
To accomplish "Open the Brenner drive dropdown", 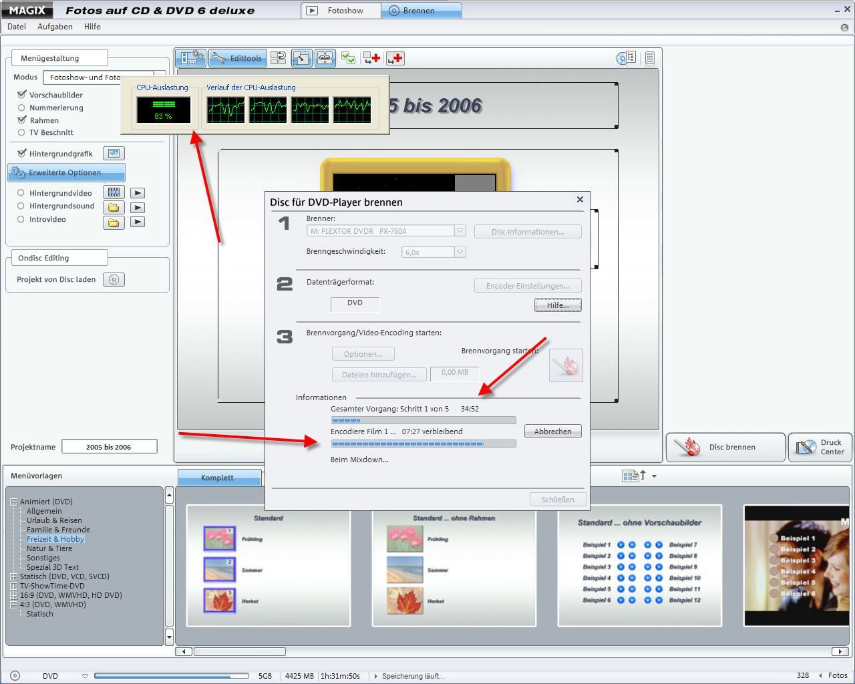I will pyautogui.click(x=460, y=231).
